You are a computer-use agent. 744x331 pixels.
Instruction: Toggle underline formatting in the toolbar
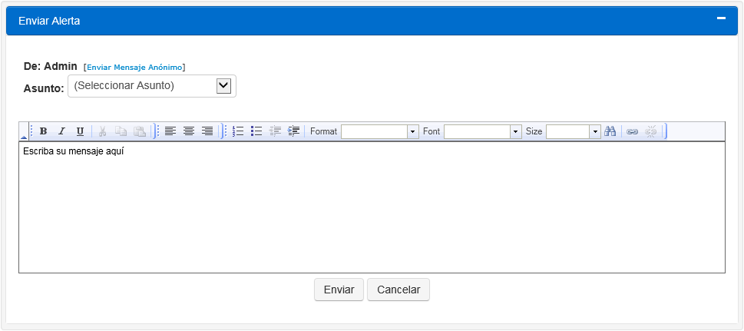pyautogui.click(x=80, y=131)
